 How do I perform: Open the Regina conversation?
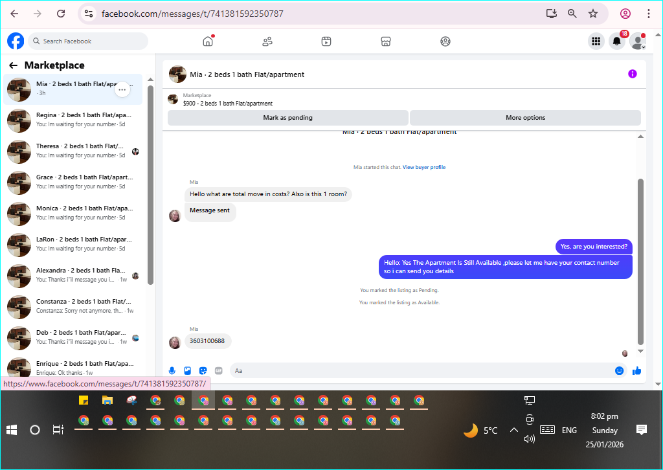coord(73,120)
